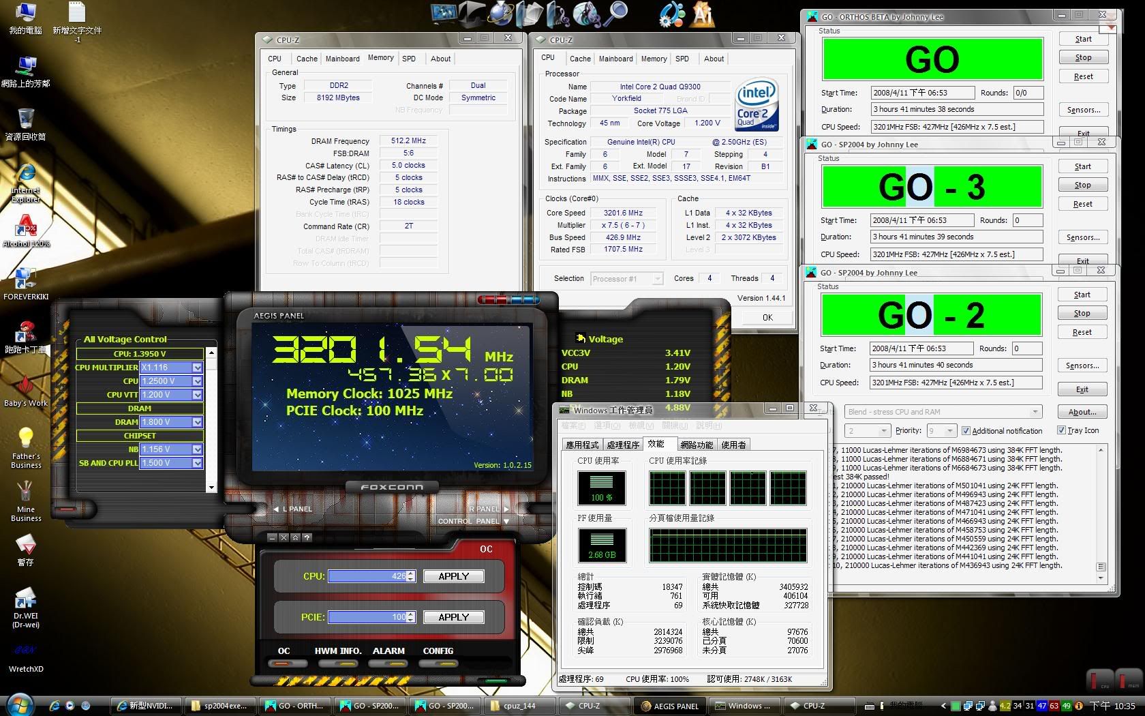Screen dimensions: 1145x716
Task: Switch to Cache tab in right CPU-Z
Action: pyautogui.click(x=580, y=59)
